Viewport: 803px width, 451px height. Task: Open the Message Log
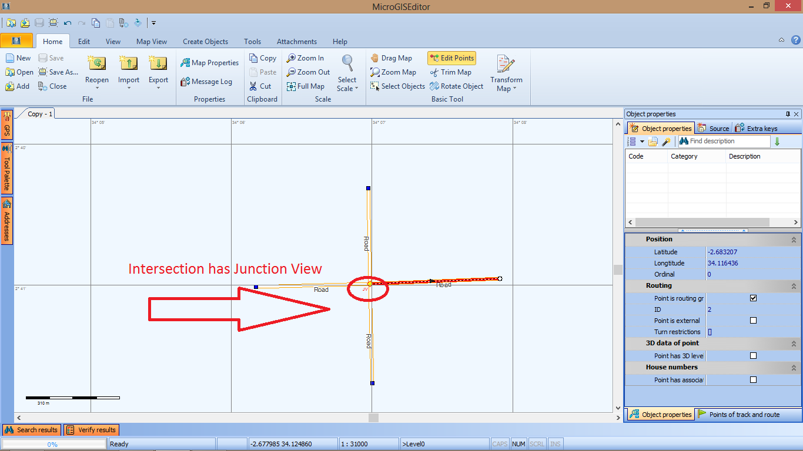(x=206, y=82)
